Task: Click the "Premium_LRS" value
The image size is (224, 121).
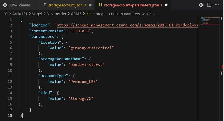Action: click(x=83, y=82)
